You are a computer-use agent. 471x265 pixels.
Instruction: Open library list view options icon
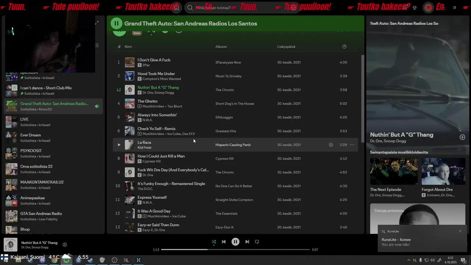point(97,46)
